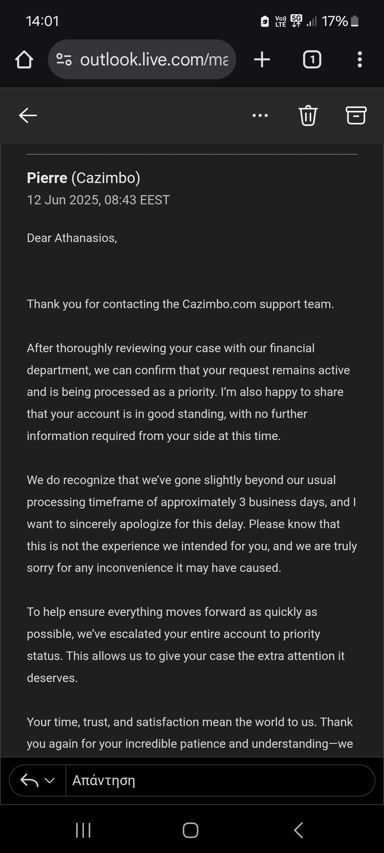Open site settings icon in address bar
This screenshot has width=384, height=853.
point(64,59)
